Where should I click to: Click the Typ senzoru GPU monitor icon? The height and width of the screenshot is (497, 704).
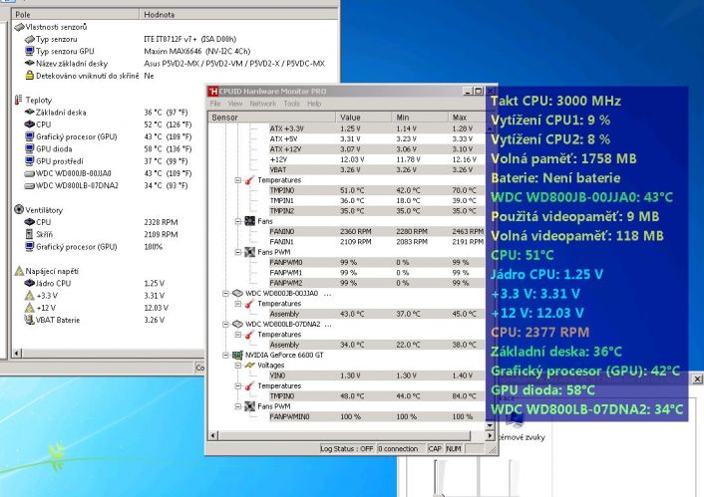[x=30, y=51]
